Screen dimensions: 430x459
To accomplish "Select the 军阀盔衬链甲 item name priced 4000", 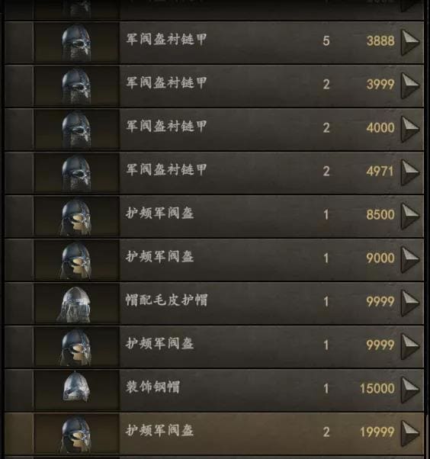I will pos(166,127).
